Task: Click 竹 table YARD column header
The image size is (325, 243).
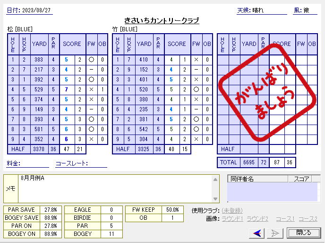Action: pos(144,44)
